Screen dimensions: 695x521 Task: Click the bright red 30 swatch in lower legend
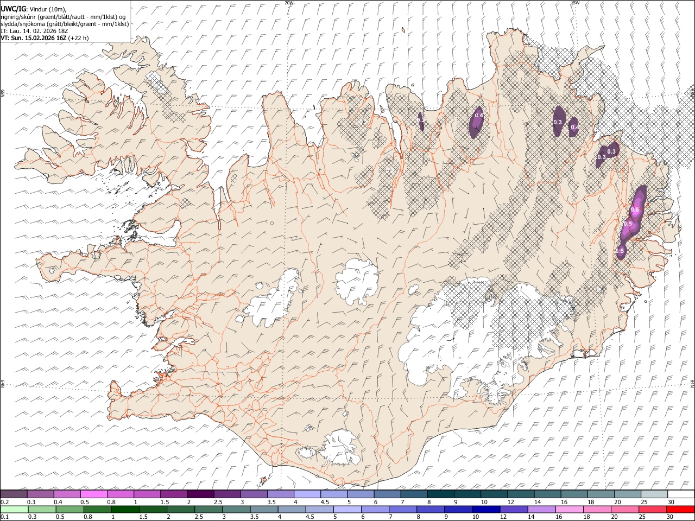point(680,509)
